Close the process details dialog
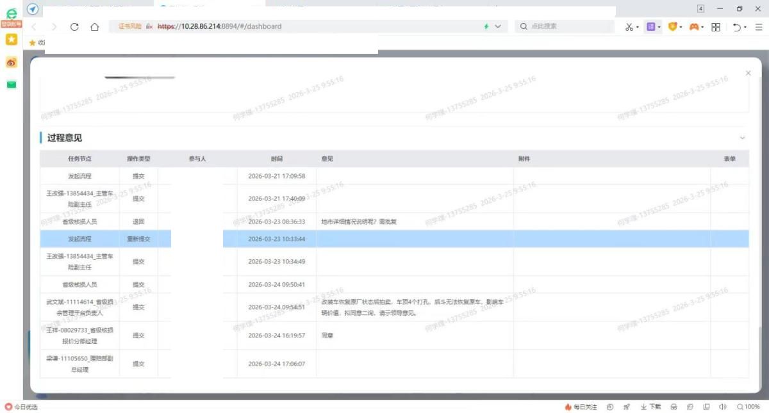The height and width of the screenshot is (413, 769). 748,73
